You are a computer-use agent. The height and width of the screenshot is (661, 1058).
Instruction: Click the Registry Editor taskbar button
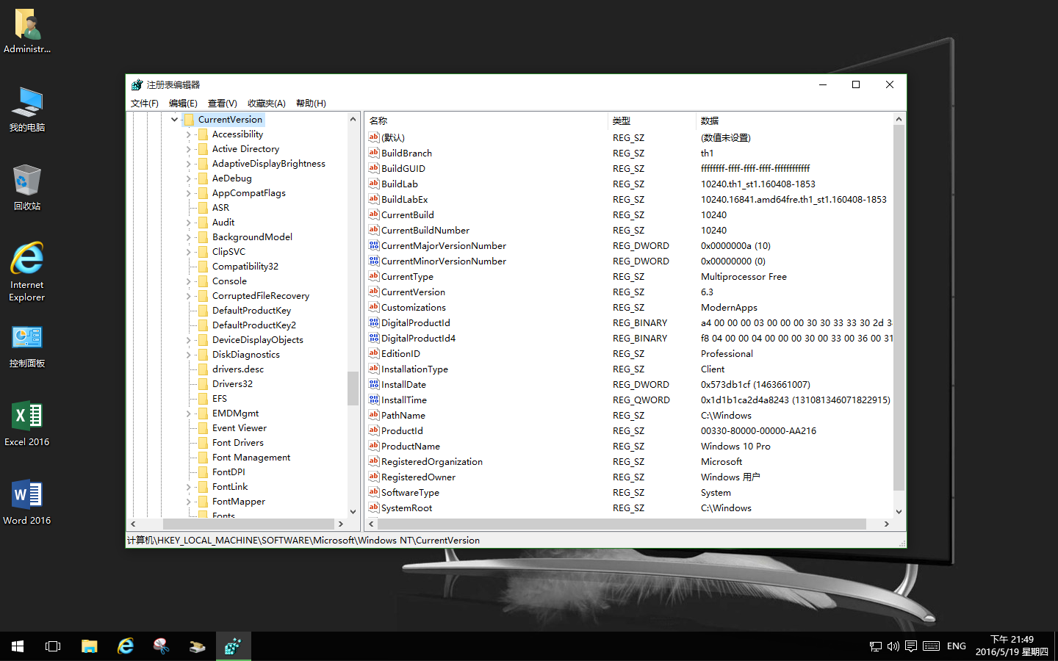click(x=233, y=646)
